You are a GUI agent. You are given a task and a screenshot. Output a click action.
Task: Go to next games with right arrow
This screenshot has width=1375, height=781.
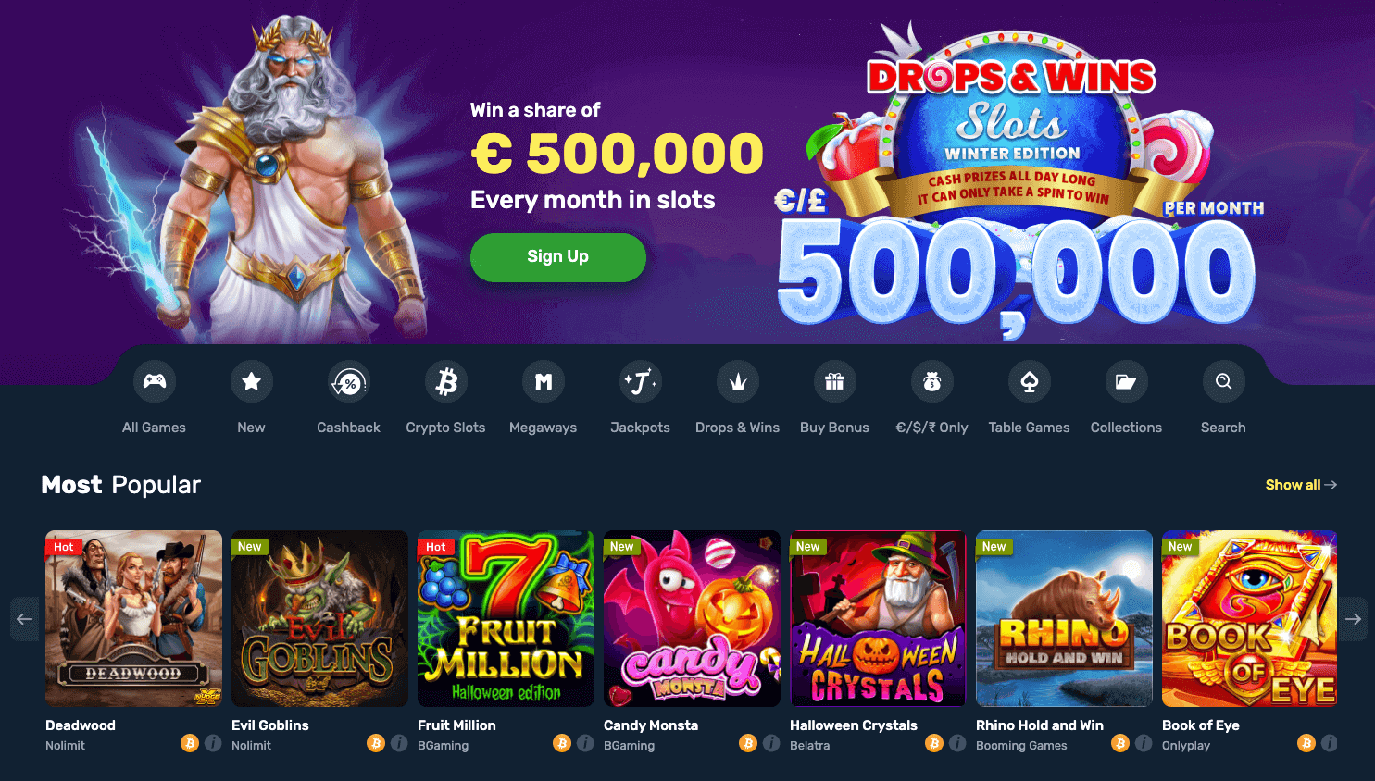(x=1353, y=619)
